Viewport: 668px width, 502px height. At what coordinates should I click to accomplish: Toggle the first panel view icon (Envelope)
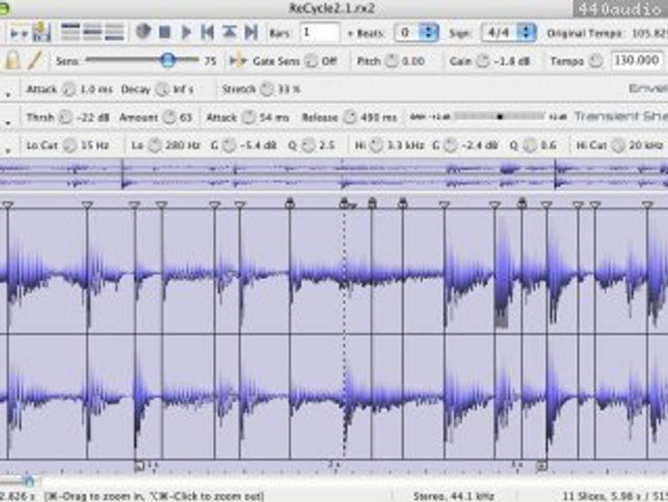pyautogui.click(x=71, y=32)
